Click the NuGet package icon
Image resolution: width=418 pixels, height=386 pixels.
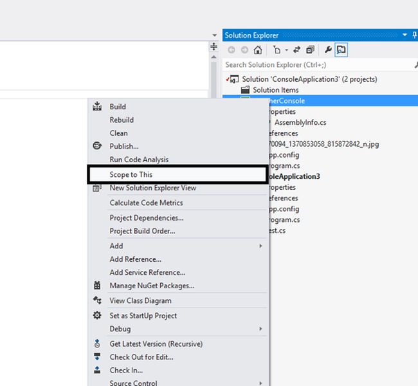97,286
